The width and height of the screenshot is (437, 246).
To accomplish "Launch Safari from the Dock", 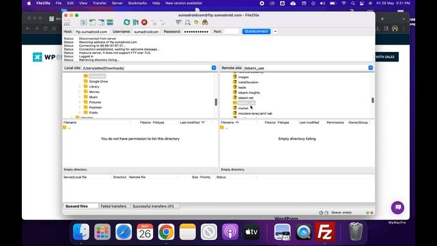I will pos(124,232).
